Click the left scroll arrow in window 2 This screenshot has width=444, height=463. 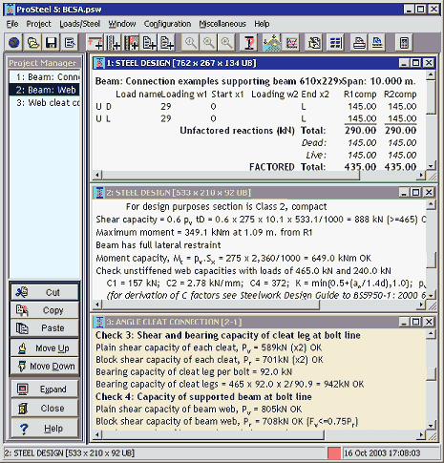pyautogui.click(x=97, y=305)
